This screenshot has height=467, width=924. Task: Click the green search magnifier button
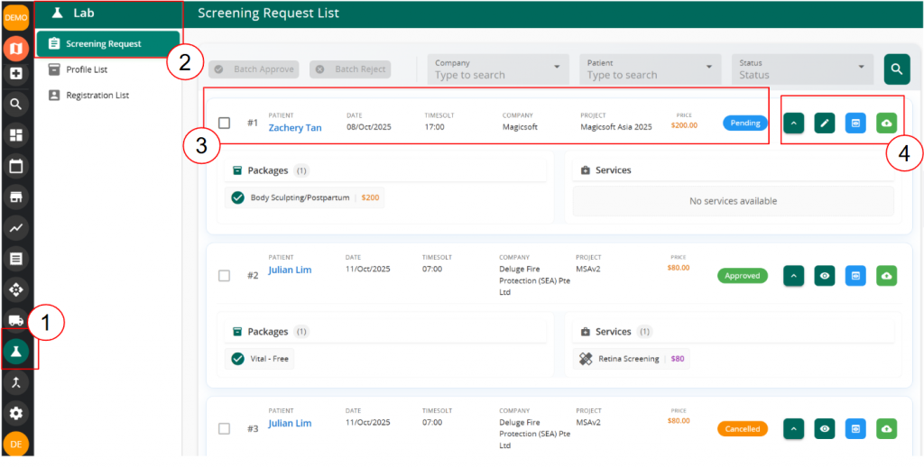click(896, 69)
